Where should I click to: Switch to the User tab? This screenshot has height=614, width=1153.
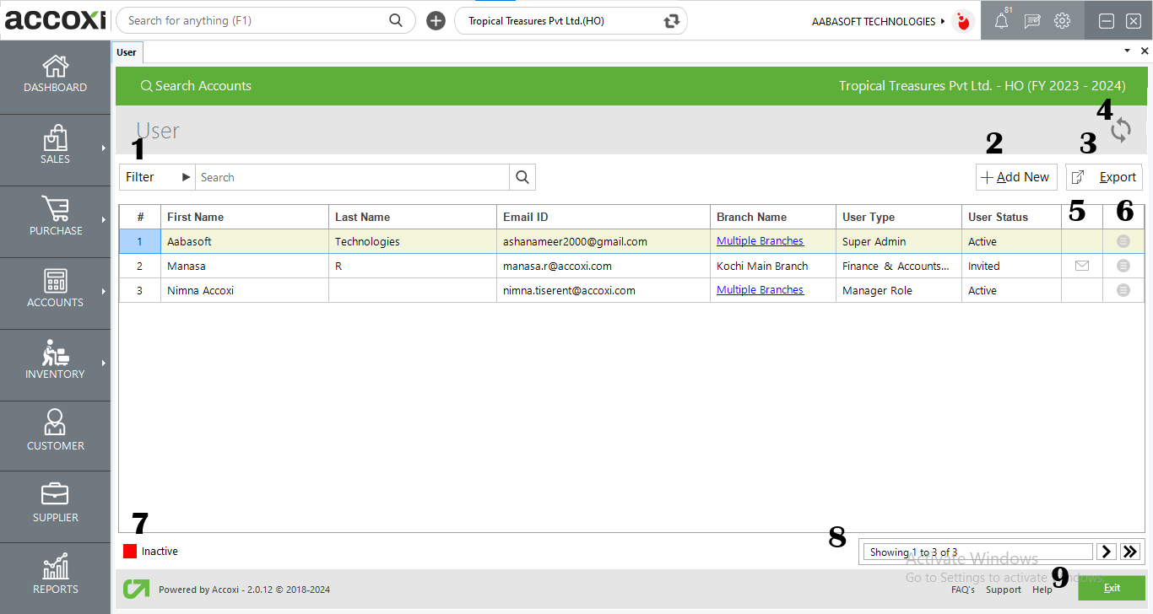click(127, 51)
